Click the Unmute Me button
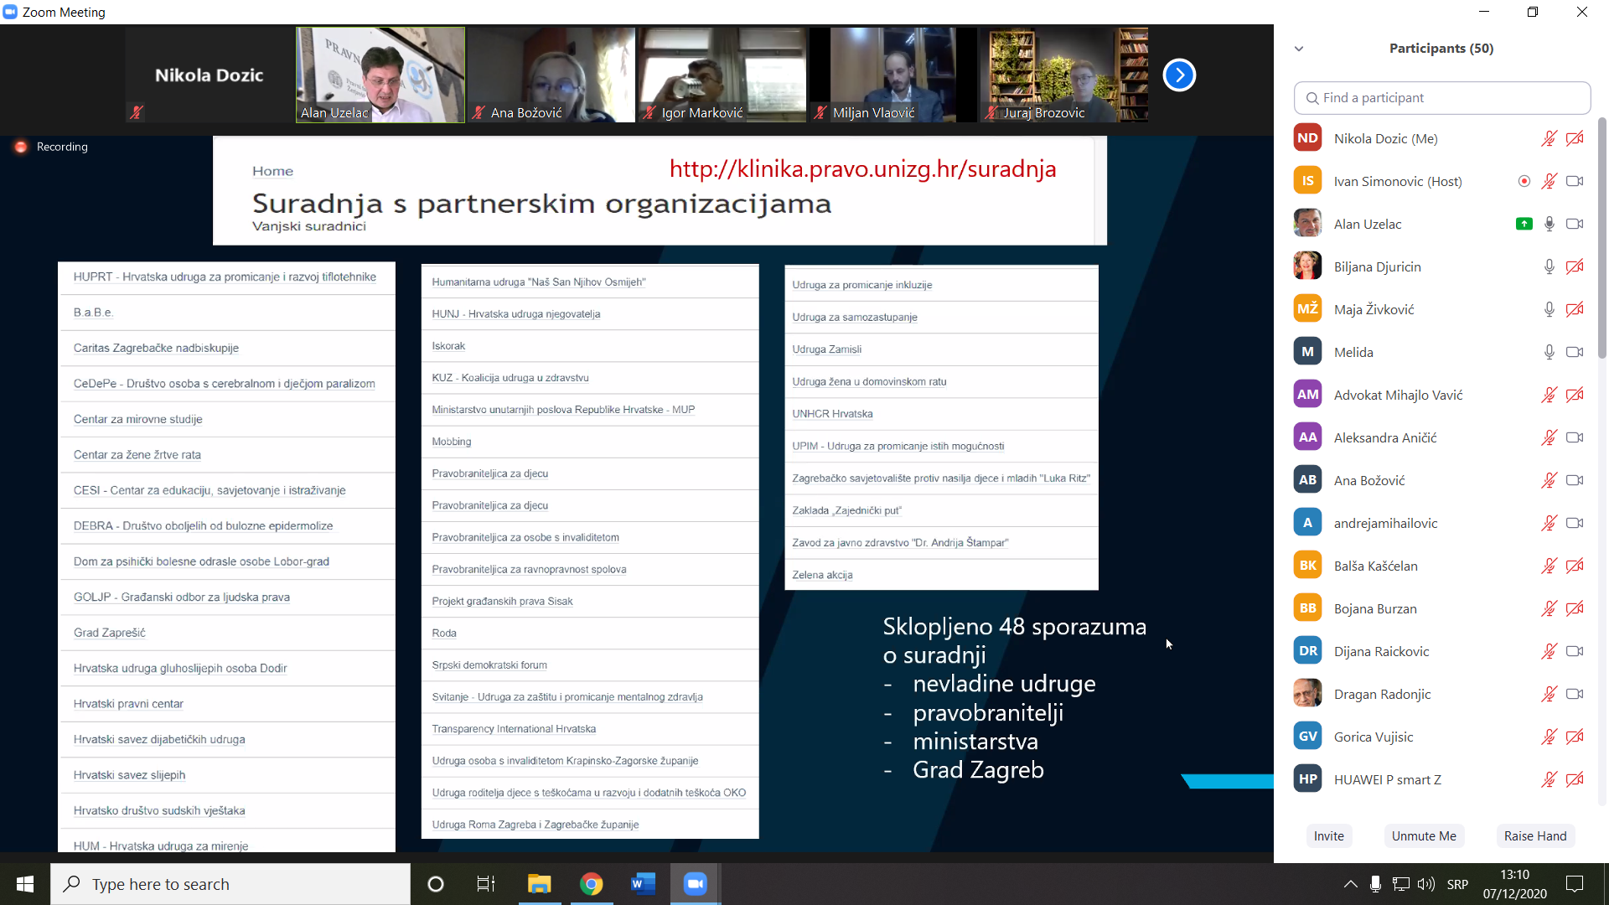Screen dimensions: 1609x905 [x=1424, y=835]
